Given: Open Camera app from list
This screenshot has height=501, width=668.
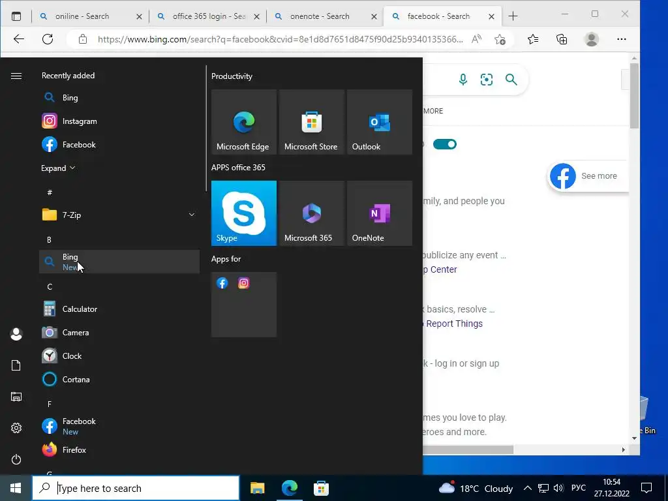Looking at the screenshot, I should click(x=119, y=332).
